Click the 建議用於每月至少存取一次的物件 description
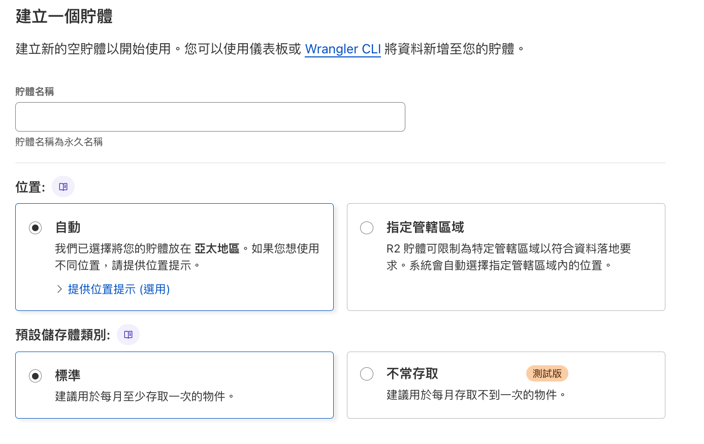704x444 pixels. tap(144, 396)
